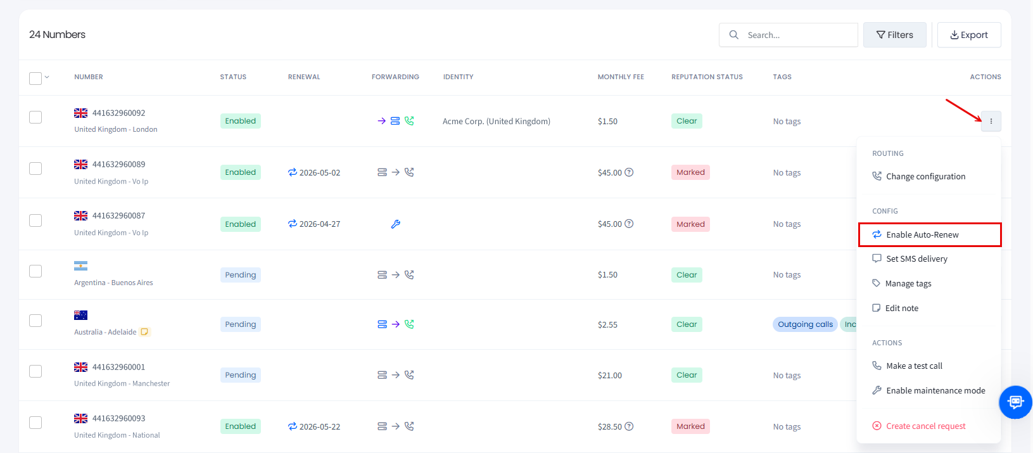Select the checkbox for number 441632960092

click(x=35, y=117)
